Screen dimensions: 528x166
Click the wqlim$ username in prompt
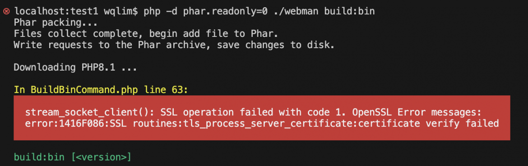point(120,11)
